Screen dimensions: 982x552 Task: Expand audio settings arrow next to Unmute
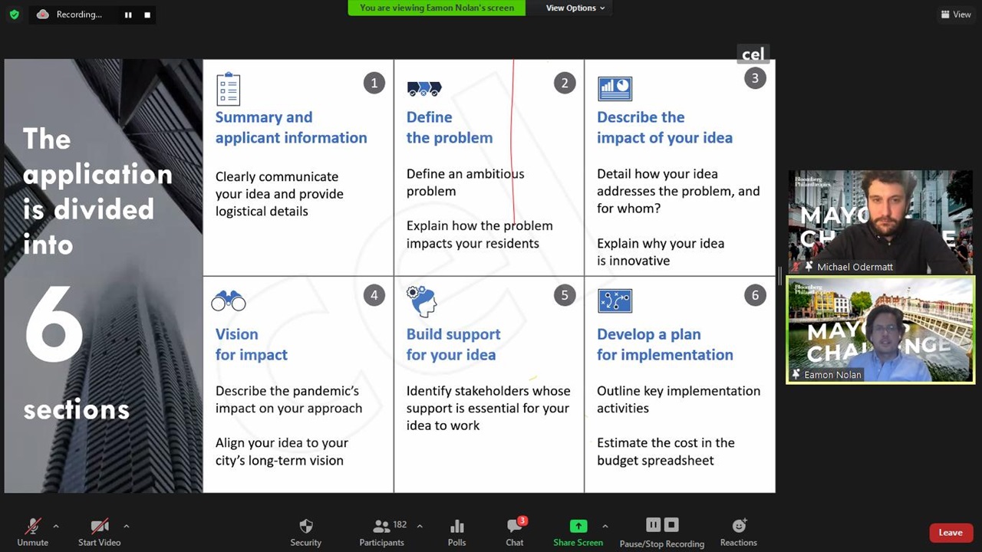point(55,526)
